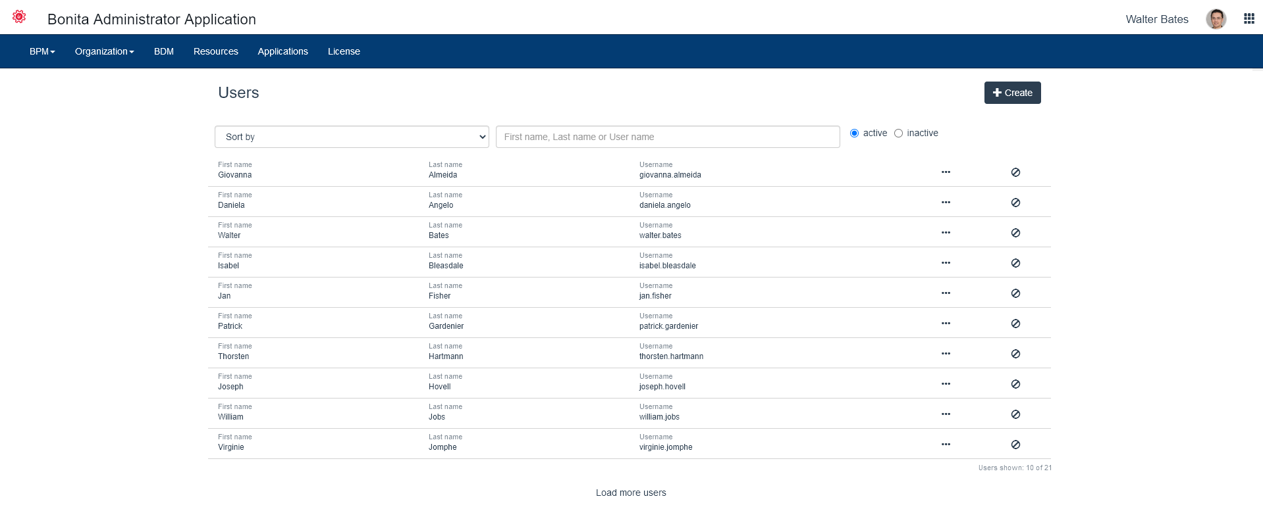Go to the BDM page
1263x509 pixels.
[164, 51]
